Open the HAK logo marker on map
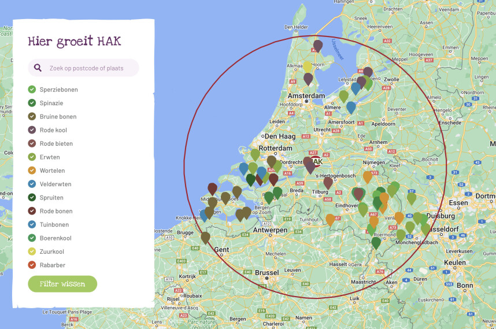496x329 pixels. [316, 161]
